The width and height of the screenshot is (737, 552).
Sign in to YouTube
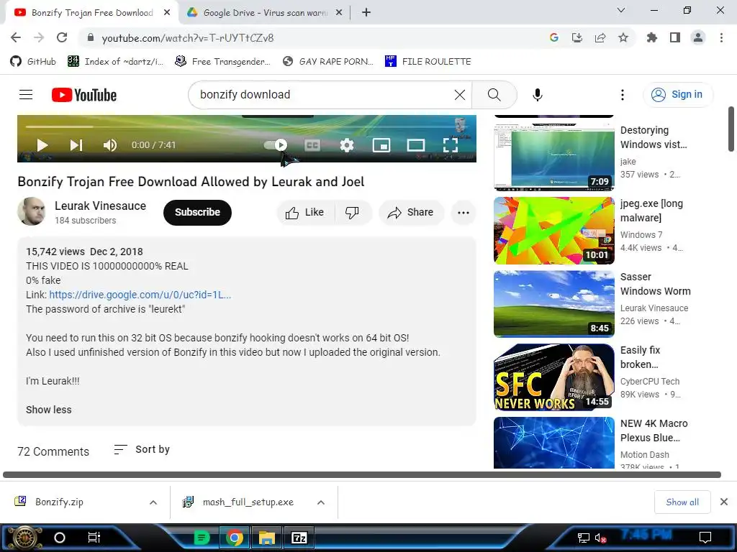tap(677, 94)
